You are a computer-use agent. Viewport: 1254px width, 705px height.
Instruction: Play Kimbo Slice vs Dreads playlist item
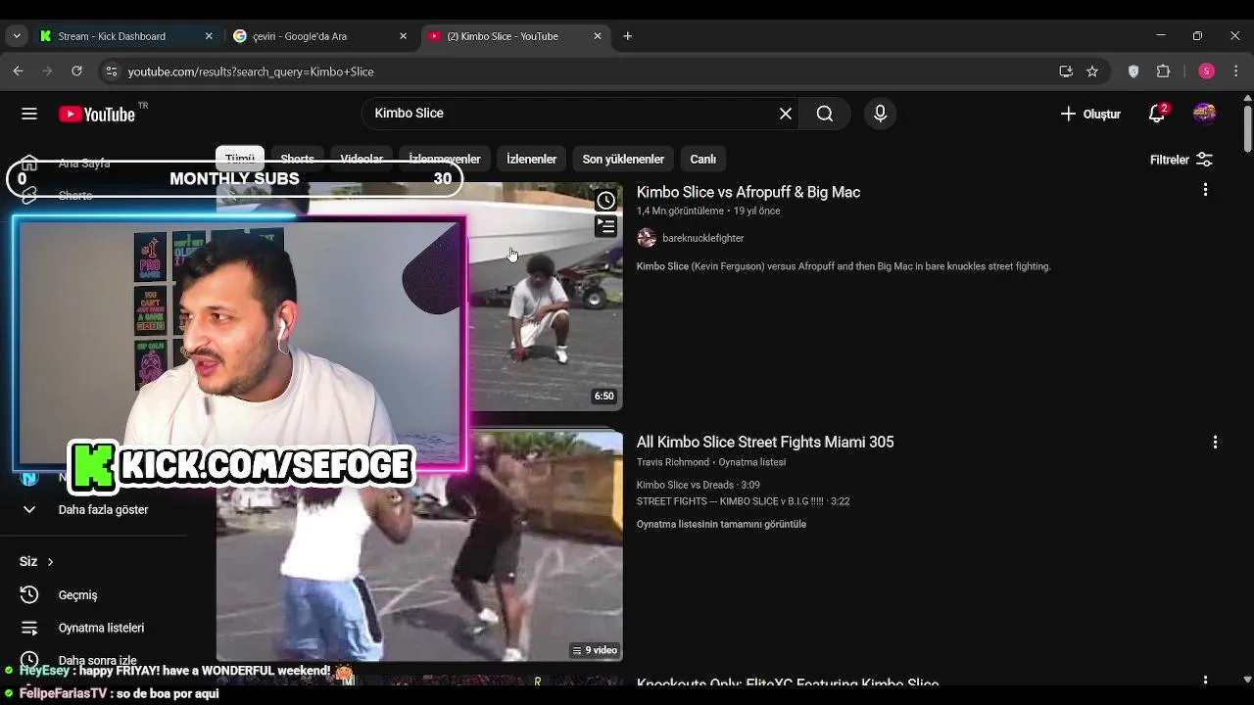point(699,485)
